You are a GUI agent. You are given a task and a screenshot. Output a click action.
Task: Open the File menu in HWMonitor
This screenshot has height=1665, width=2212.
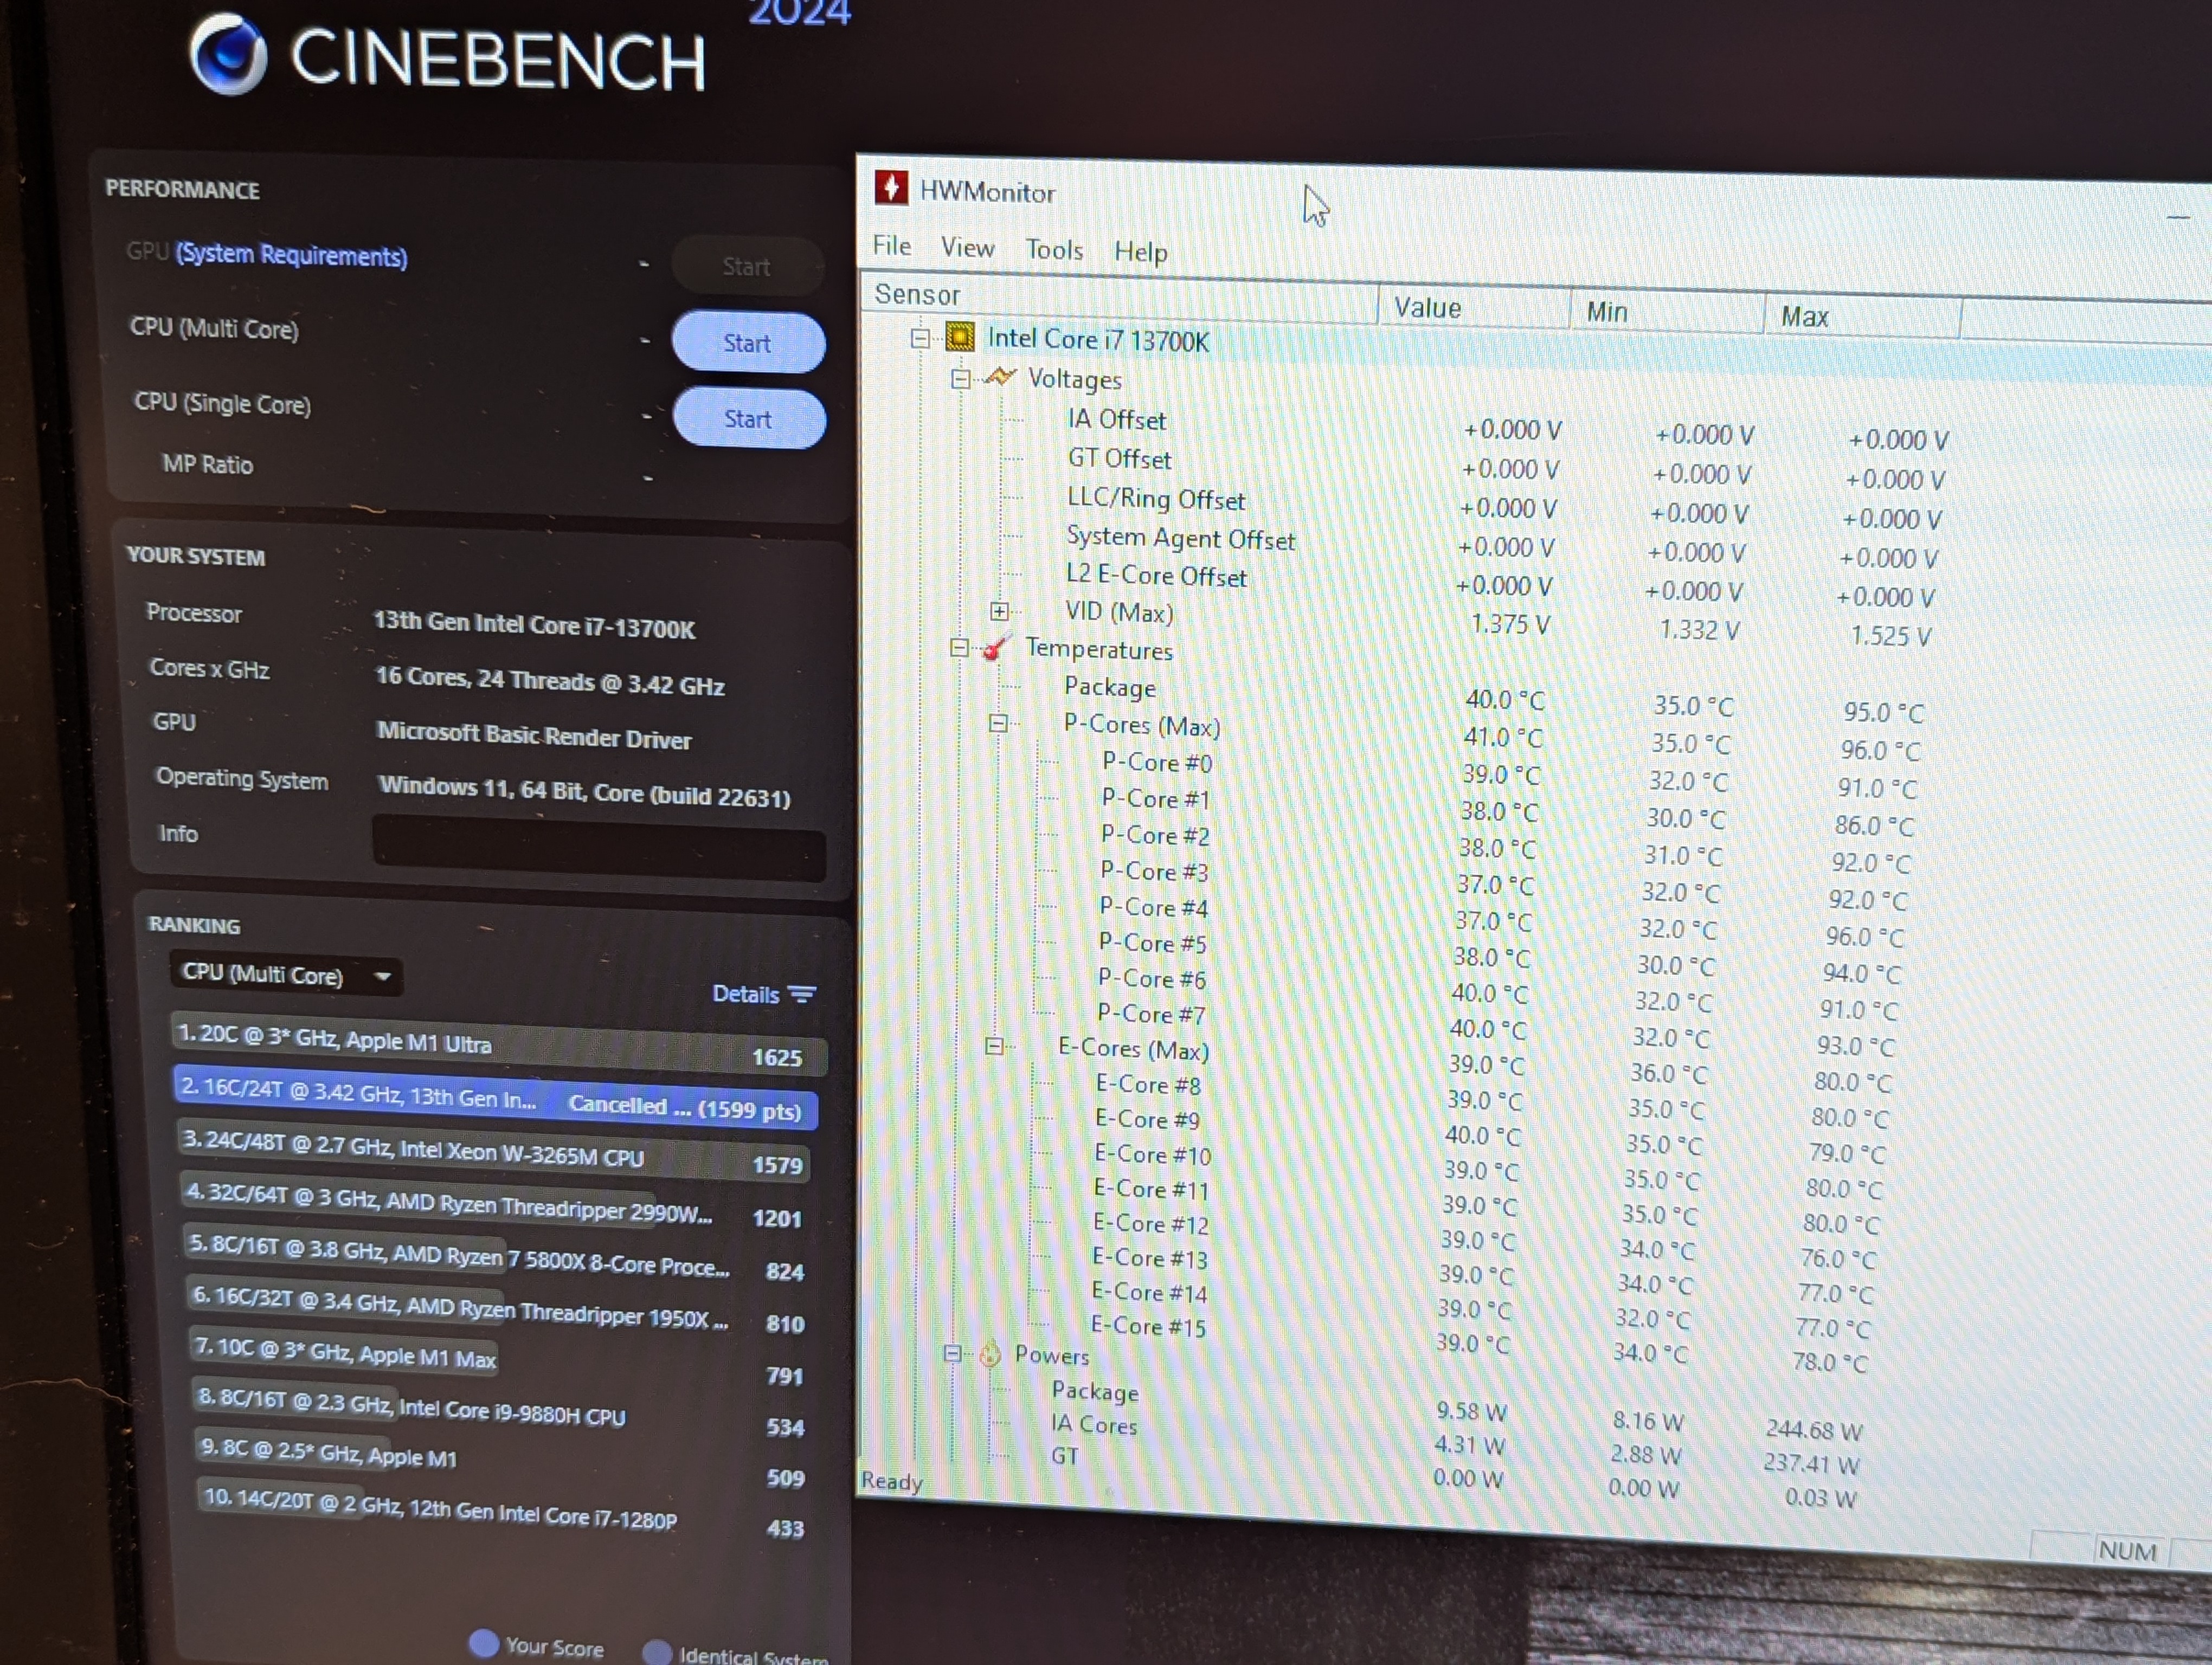click(891, 246)
